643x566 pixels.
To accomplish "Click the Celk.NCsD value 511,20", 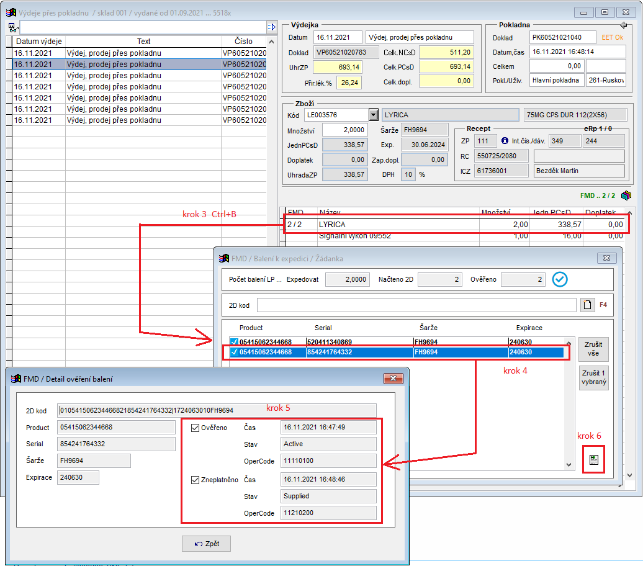I will [x=446, y=53].
